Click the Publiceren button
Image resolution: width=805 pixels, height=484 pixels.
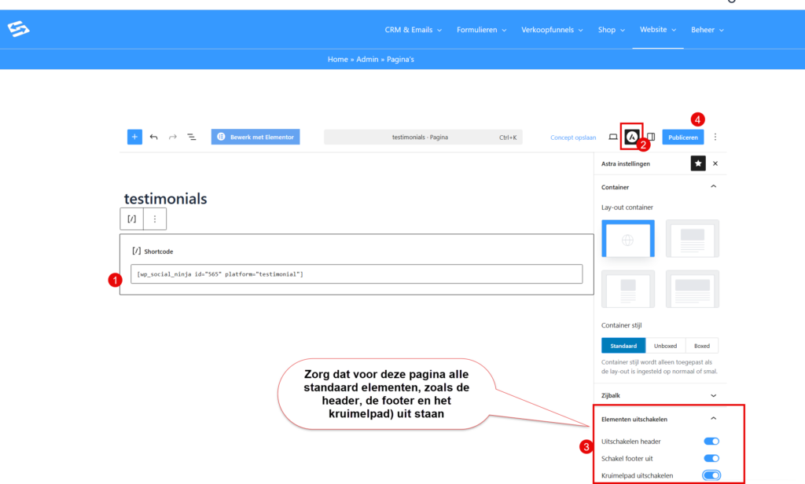click(x=682, y=137)
